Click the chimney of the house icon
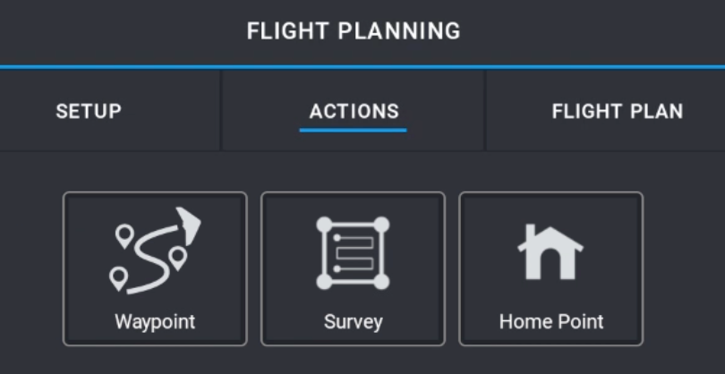The image size is (725, 374). [x=531, y=232]
